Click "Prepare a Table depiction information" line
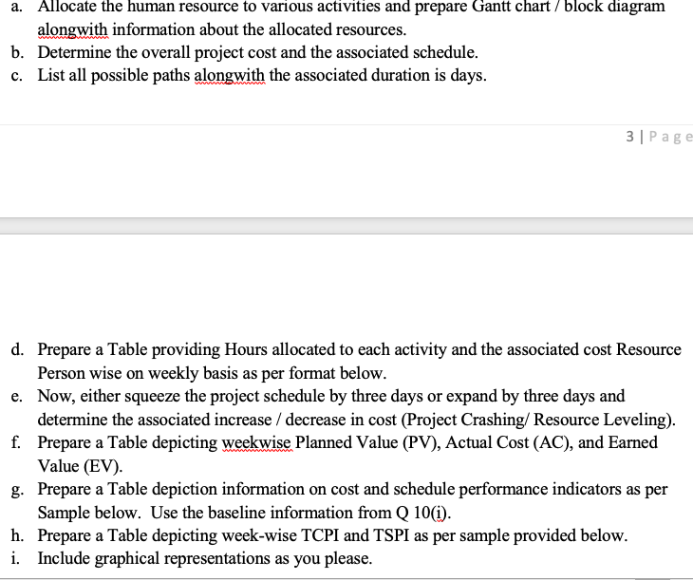Image resolution: width=693 pixels, height=580 pixels. coord(352,489)
